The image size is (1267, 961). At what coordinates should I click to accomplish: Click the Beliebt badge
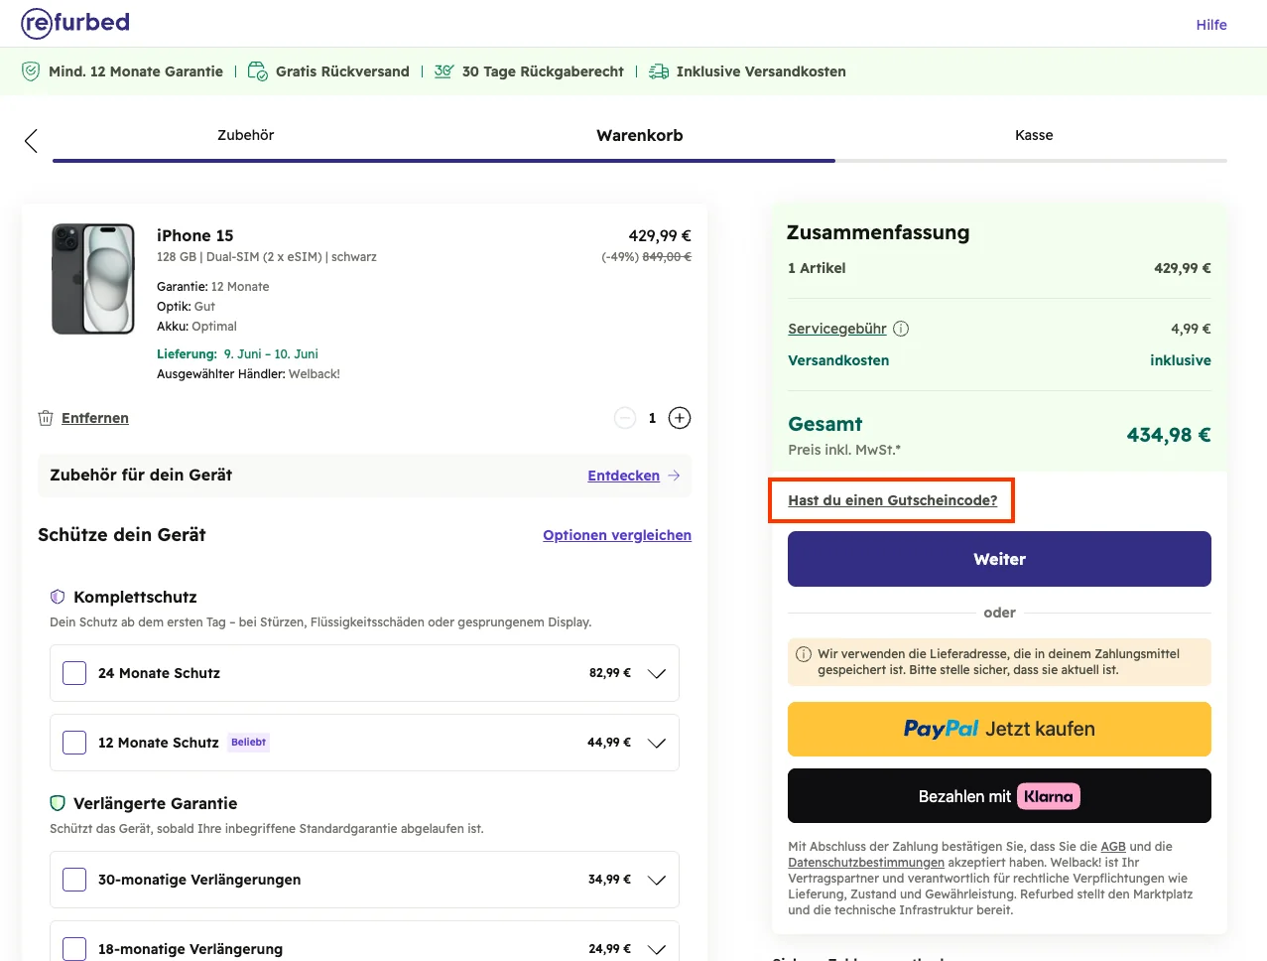(249, 743)
